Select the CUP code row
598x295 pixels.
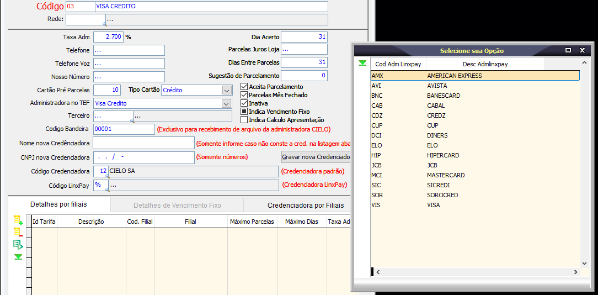475,125
